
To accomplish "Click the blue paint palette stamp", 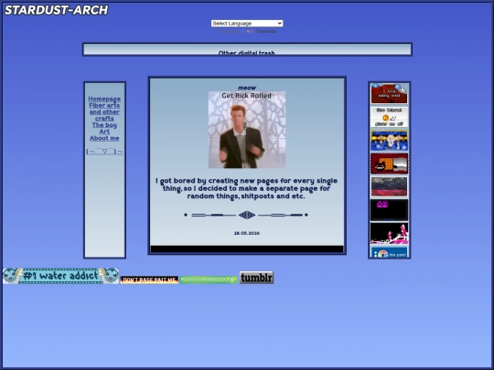I will [389, 252].
